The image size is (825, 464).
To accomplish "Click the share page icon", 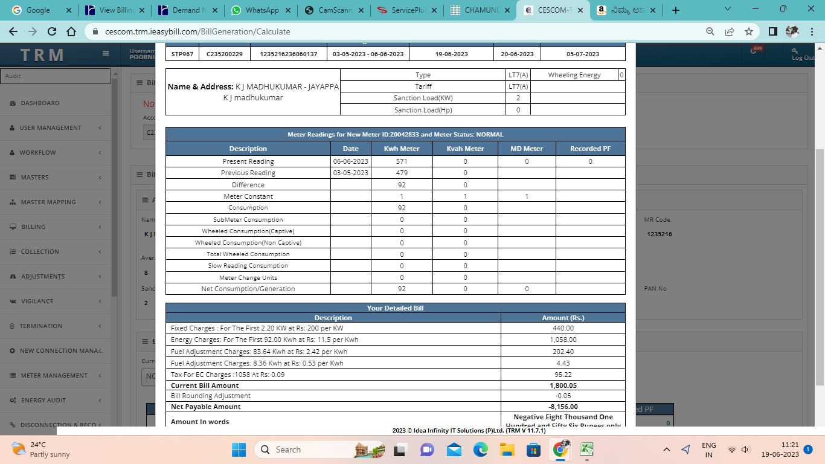I will pyautogui.click(x=730, y=31).
